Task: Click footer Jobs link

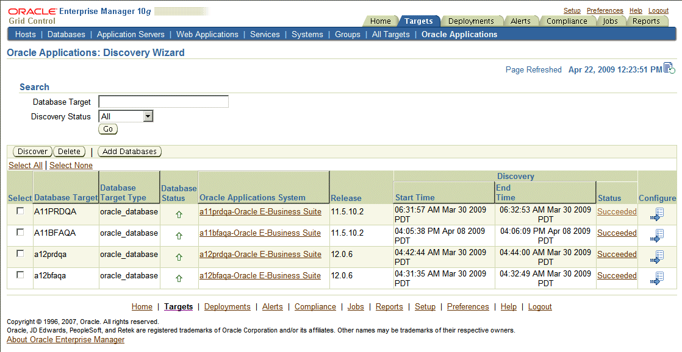Action: tap(356, 306)
